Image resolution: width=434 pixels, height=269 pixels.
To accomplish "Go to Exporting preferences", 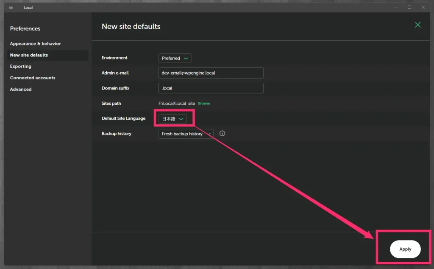I will coord(20,66).
